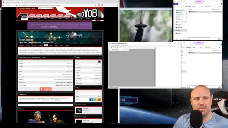Open the Group menu in Account Manager
Image resolution: width=228 pixels, height=128 pixels.
[122, 46]
